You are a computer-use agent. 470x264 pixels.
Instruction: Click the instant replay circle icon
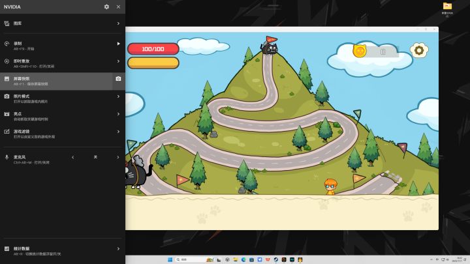[x=7, y=61]
